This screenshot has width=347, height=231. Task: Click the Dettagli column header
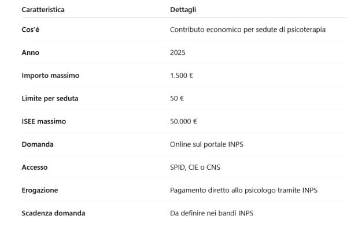183,10
